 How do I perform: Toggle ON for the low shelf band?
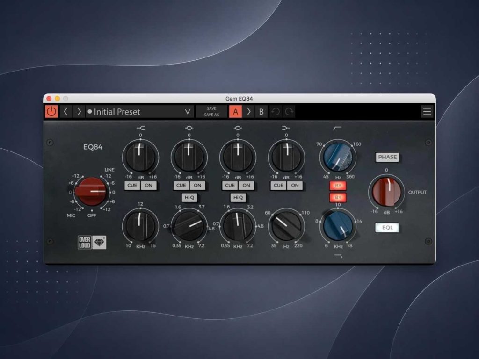click(x=295, y=185)
